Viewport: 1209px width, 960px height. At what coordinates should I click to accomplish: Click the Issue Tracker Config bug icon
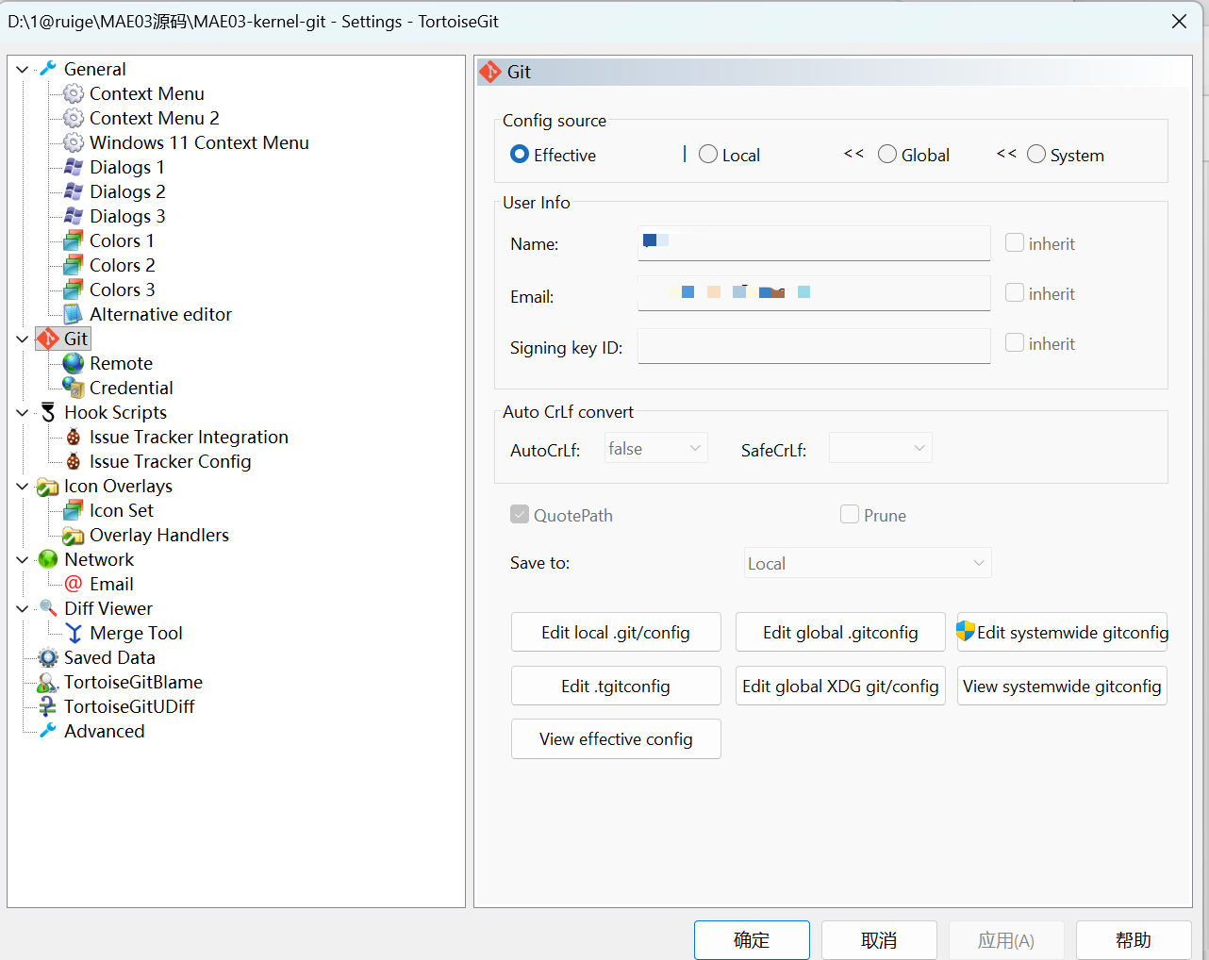pyautogui.click(x=74, y=461)
